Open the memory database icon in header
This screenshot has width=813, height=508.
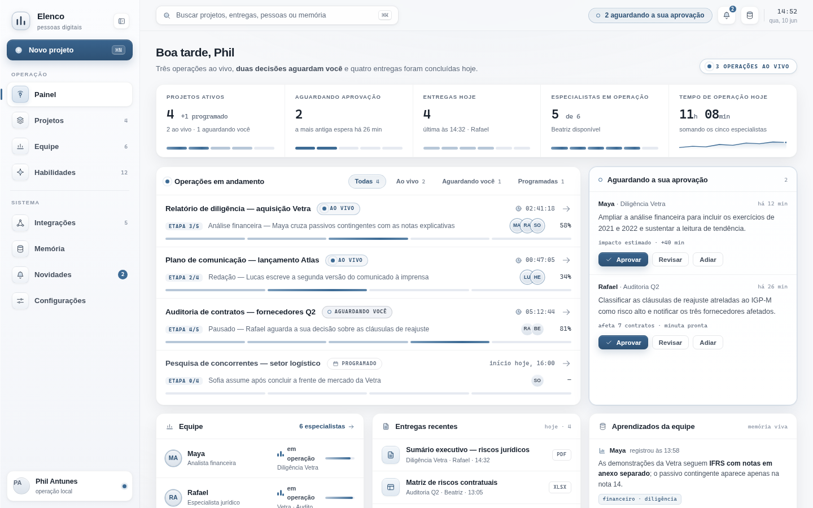click(x=750, y=15)
